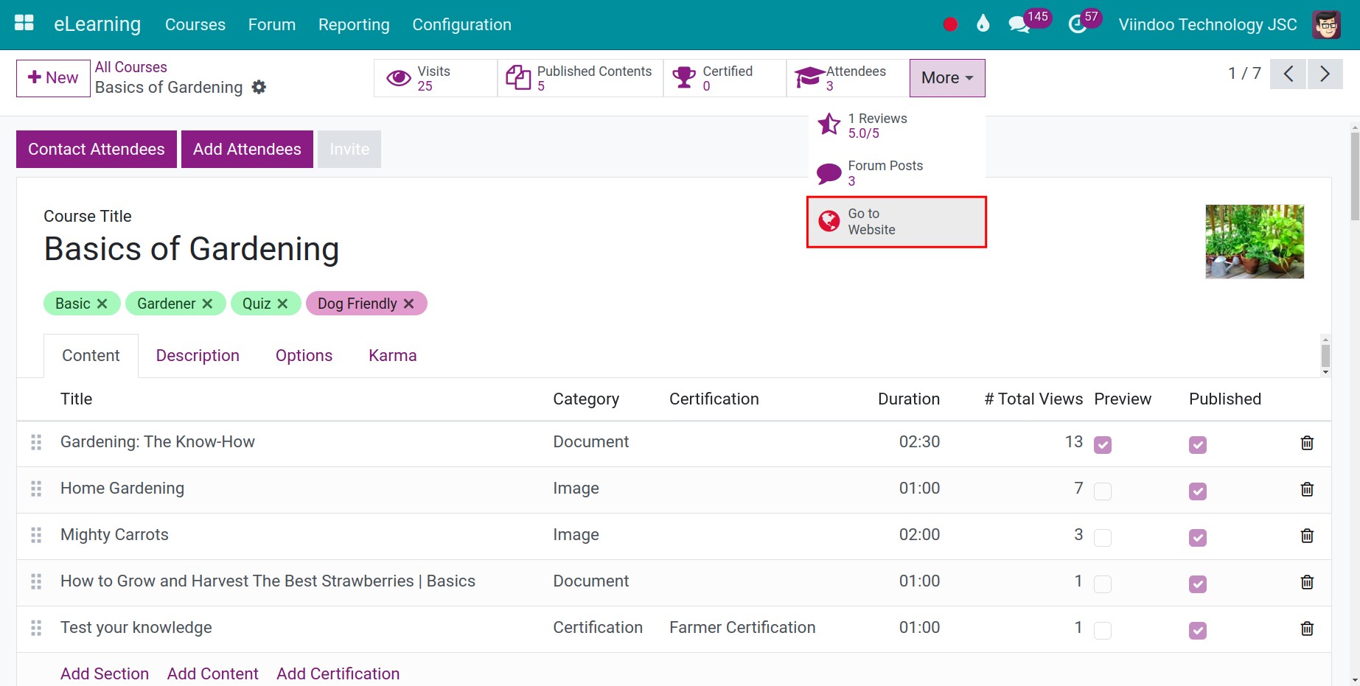
Task: Edit the Basics of Gardening title field
Action: [x=192, y=249]
